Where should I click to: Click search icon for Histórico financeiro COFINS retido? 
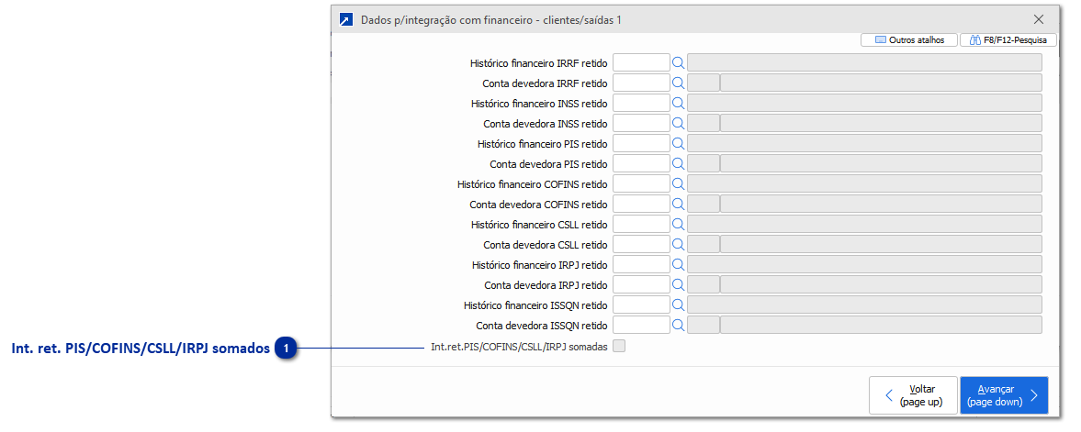coord(679,184)
